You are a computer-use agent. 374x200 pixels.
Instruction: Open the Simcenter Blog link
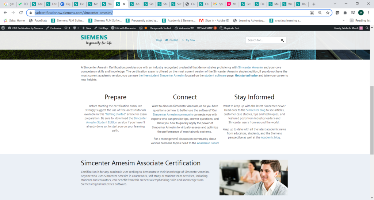(255, 110)
